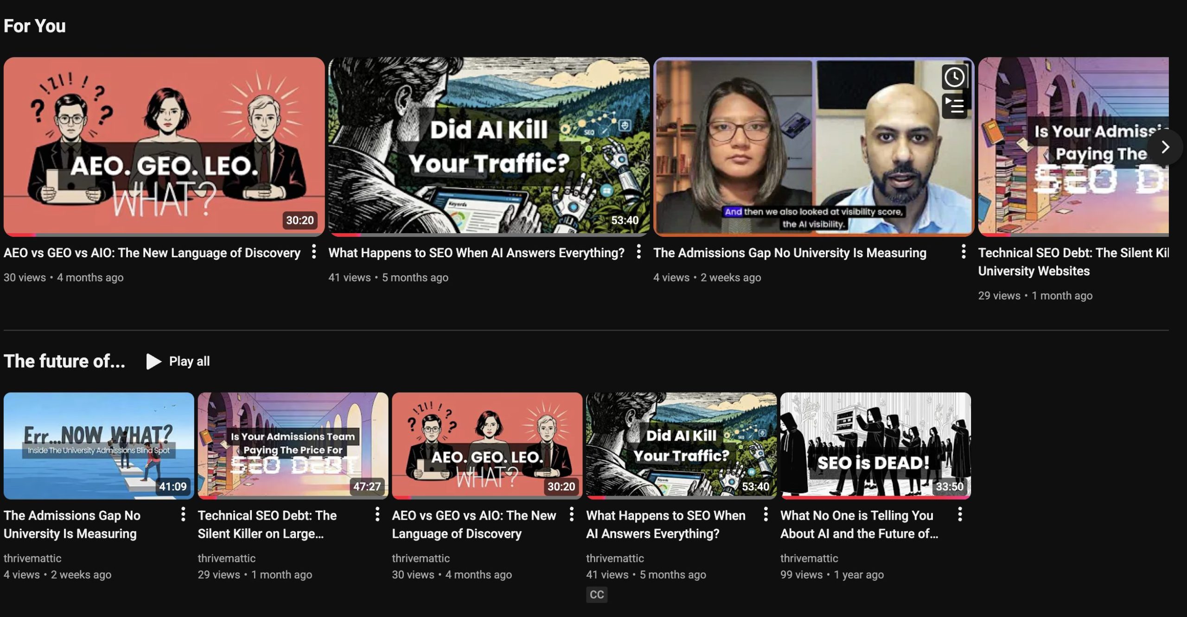Open options menu for "AEO vs GEO vs AIO"
This screenshot has width=1187, height=617.
click(314, 253)
